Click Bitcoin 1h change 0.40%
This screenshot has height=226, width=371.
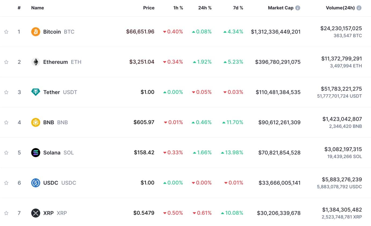[173, 32]
